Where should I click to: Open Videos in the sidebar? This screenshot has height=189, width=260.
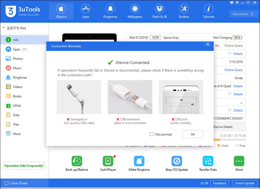(25, 87)
